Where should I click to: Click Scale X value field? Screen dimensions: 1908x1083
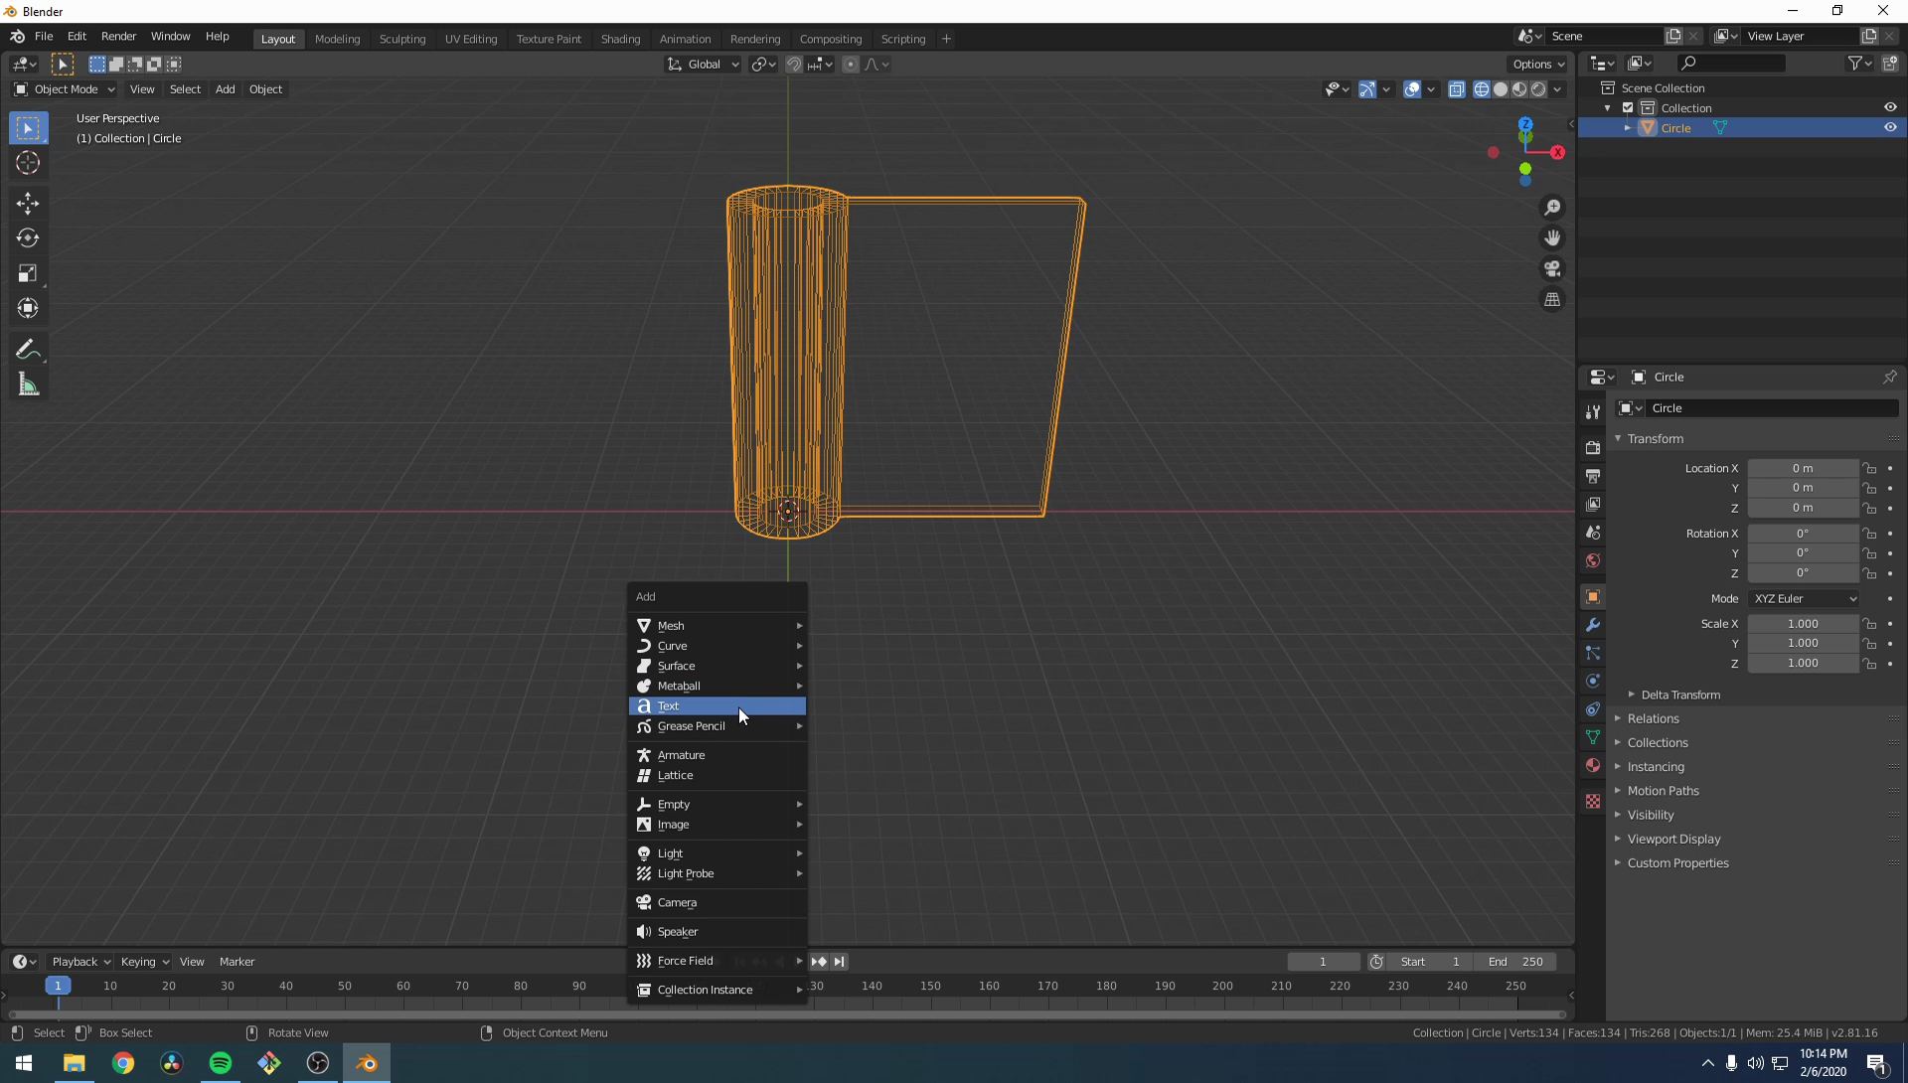(1803, 624)
